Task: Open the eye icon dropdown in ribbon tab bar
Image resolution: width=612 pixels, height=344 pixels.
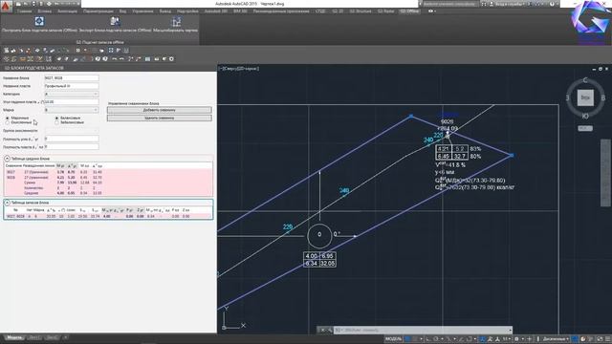Action: click(432, 11)
